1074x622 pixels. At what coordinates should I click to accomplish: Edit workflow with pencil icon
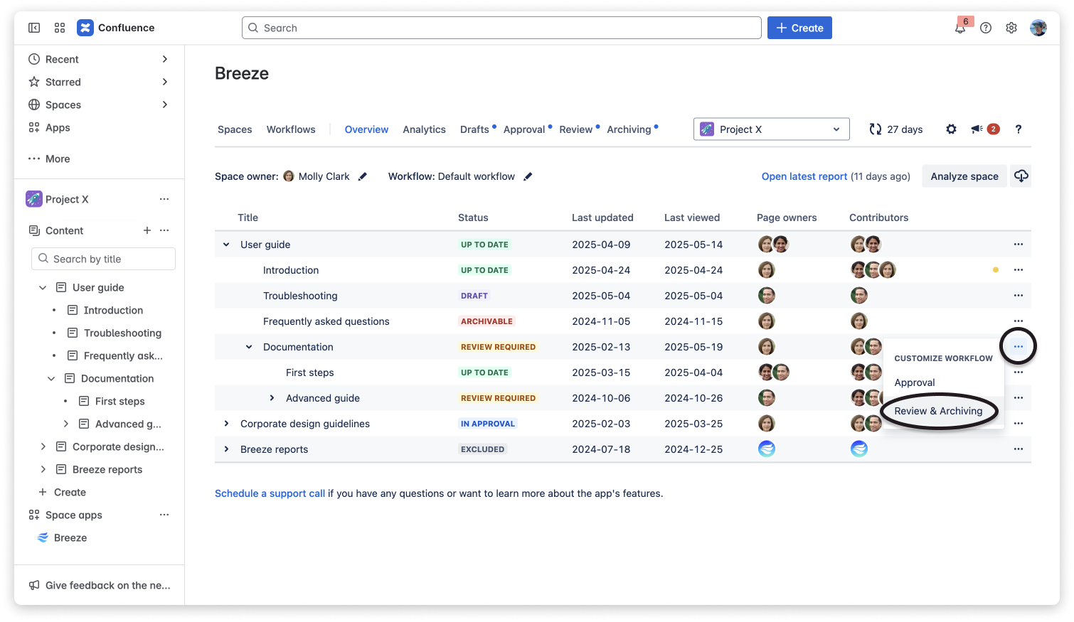click(528, 176)
